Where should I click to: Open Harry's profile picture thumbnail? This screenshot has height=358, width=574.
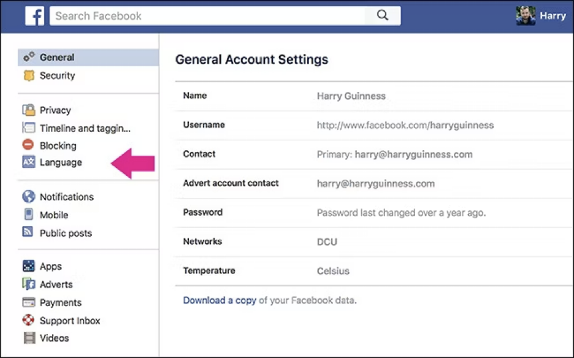coord(526,16)
